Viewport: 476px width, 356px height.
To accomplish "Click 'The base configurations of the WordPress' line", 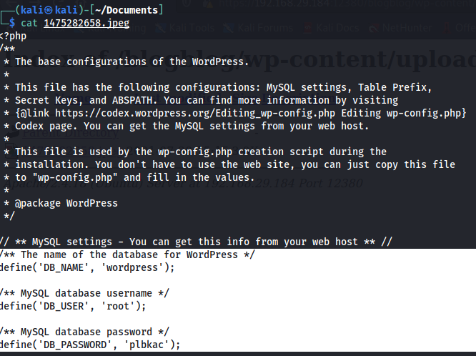I will (132, 61).
